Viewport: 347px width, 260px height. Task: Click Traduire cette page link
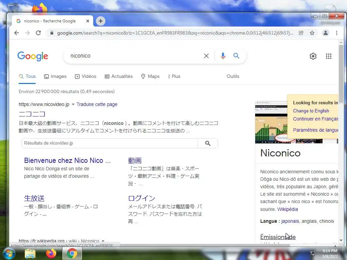tap(97, 104)
